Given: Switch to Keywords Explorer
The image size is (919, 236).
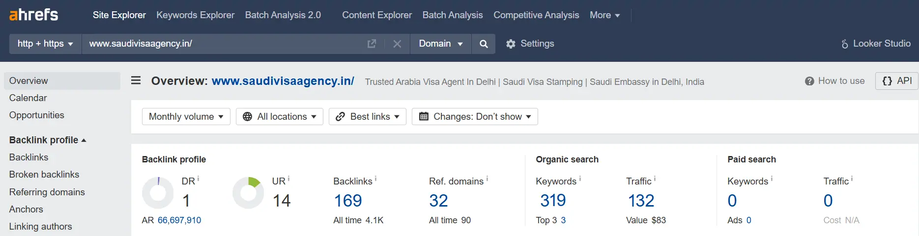Looking at the screenshot, I should click(x=196, y=15).
